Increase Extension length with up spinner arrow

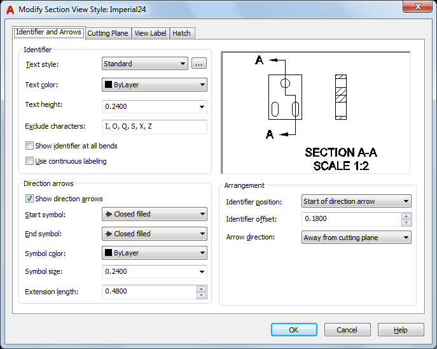[202, 289]
